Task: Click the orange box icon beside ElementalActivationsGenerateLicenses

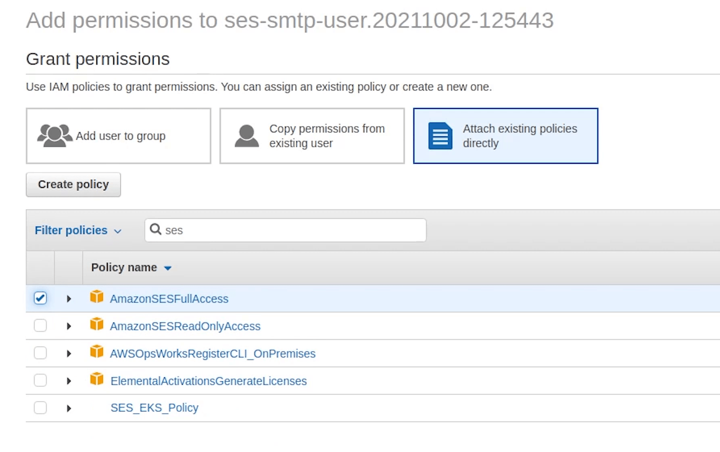Action: click(97, 379)
